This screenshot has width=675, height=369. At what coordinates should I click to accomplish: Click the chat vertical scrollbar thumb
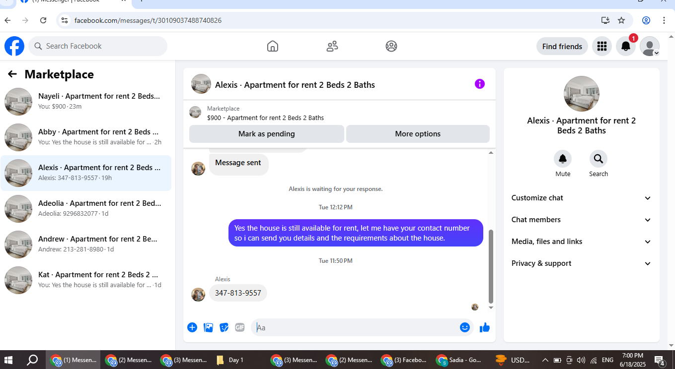coord(491,266)
